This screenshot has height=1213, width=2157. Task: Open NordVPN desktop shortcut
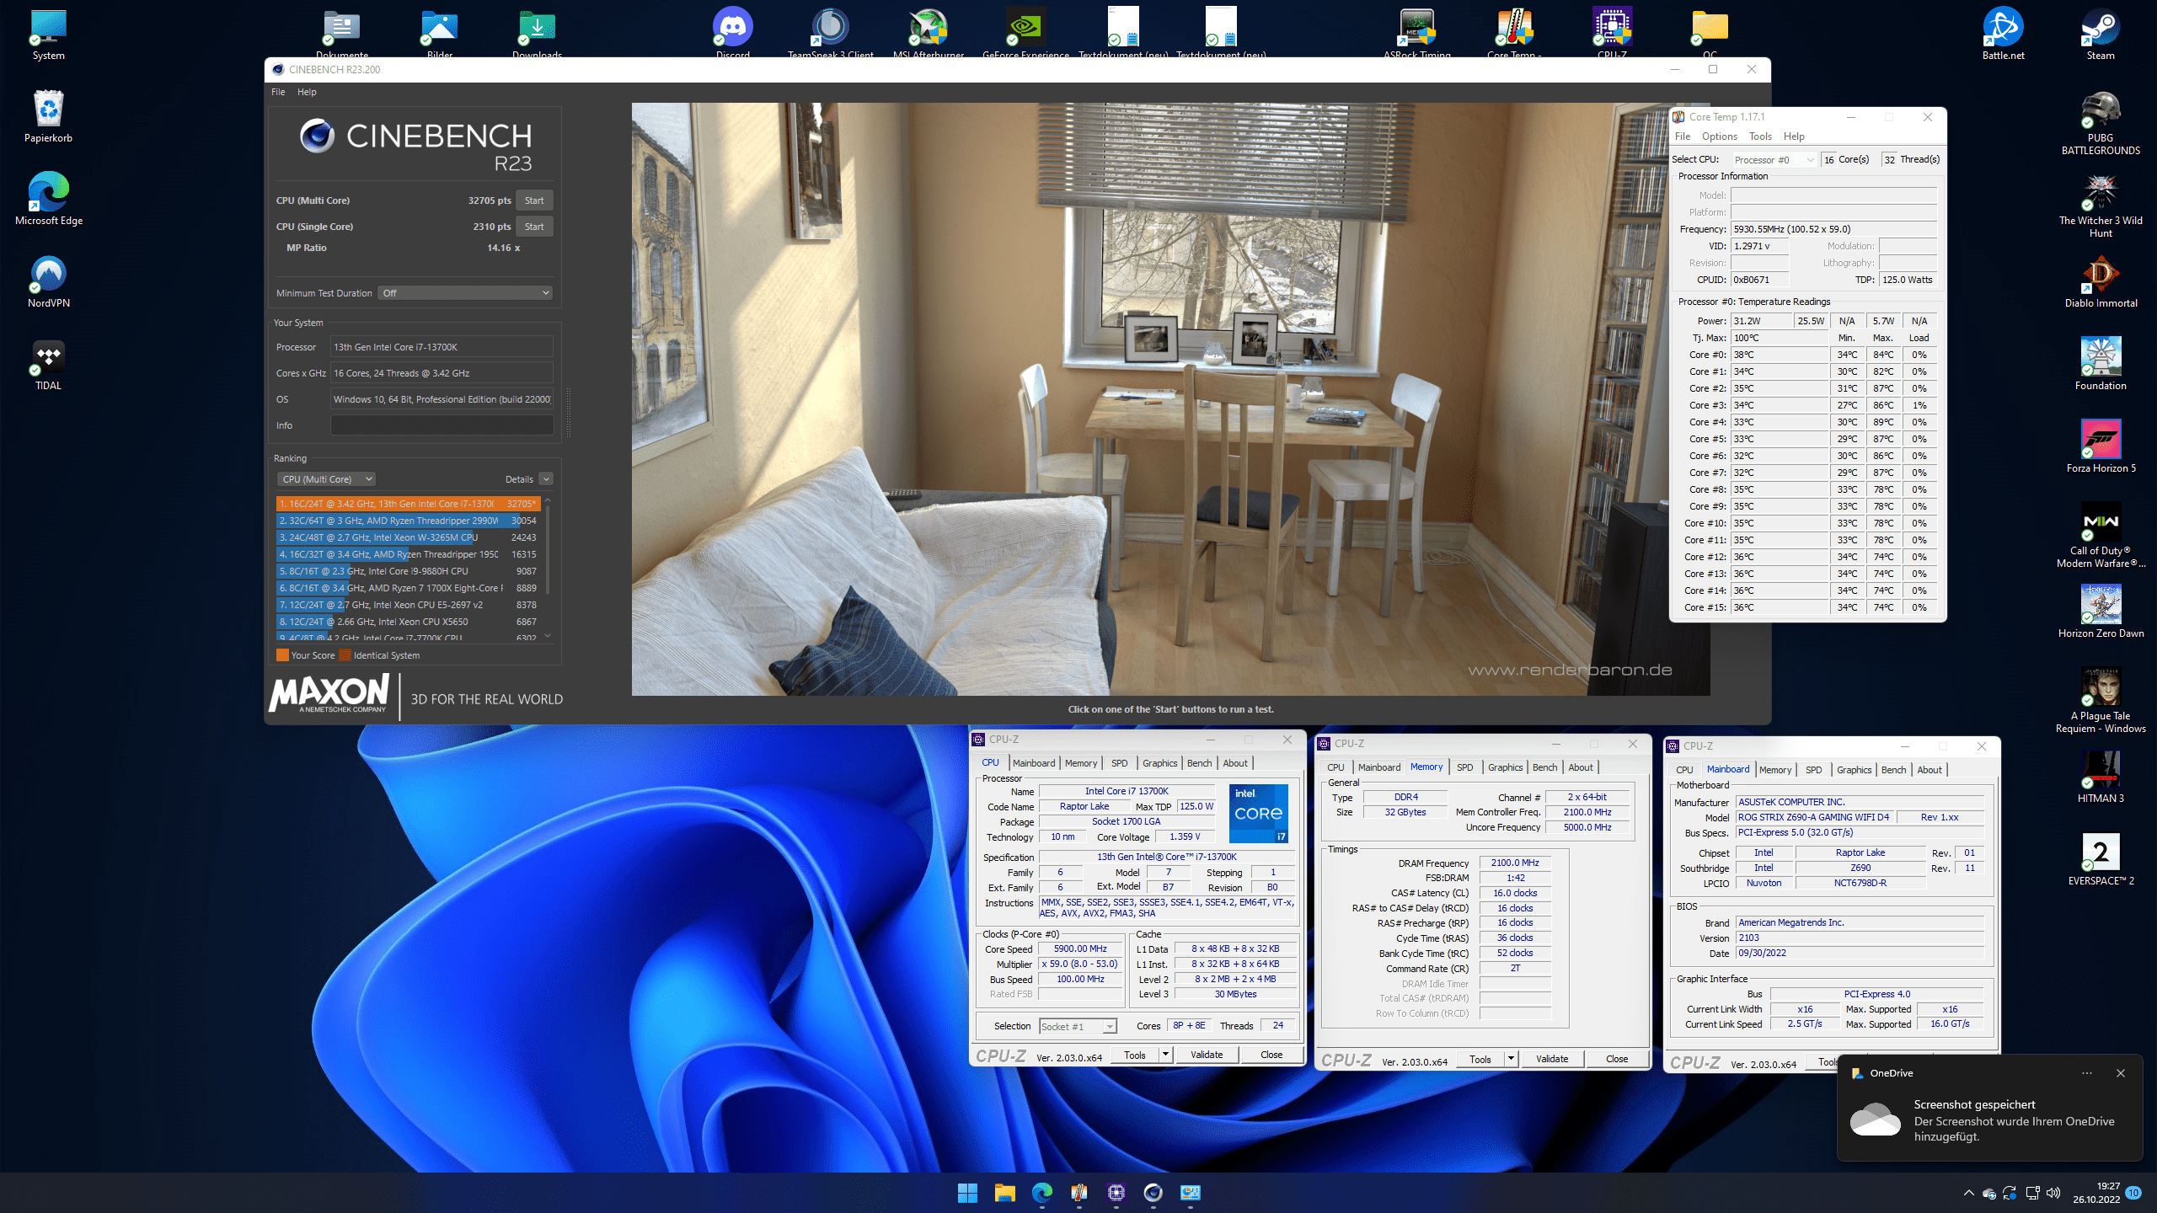(x=49, y=282)
